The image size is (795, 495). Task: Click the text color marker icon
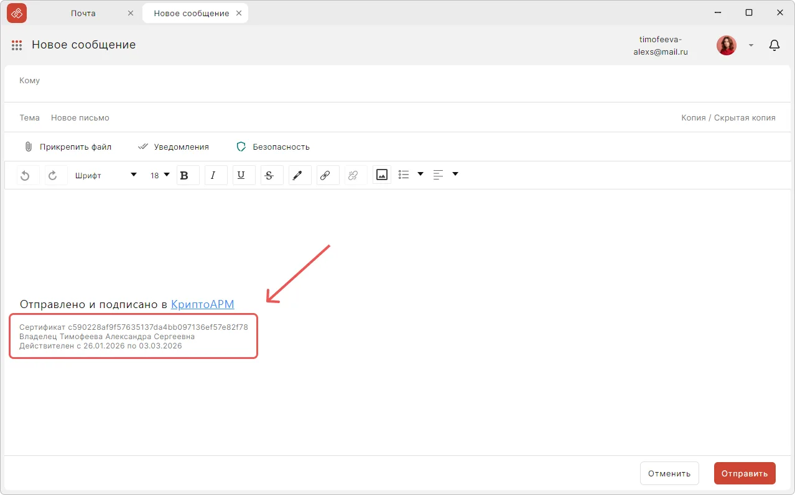pos(297,176)
